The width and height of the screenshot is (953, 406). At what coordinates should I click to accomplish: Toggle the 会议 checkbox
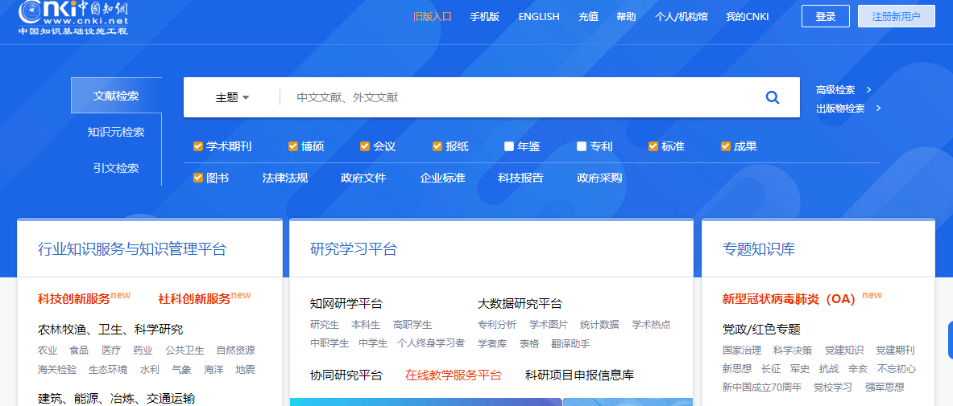[365, 146]
